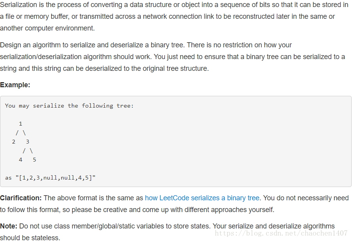Open 'how LeetCode serializes a binary tree' link
Screen dimensions: 352x241
[x=202, y=198]
